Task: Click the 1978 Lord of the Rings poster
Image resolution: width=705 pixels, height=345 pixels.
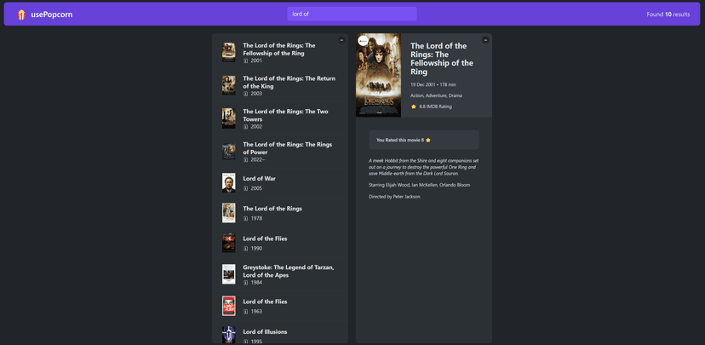Action: 228,213
